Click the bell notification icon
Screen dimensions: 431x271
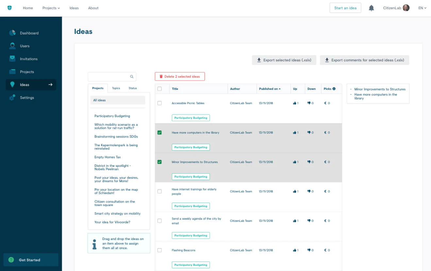coord(371,8)
